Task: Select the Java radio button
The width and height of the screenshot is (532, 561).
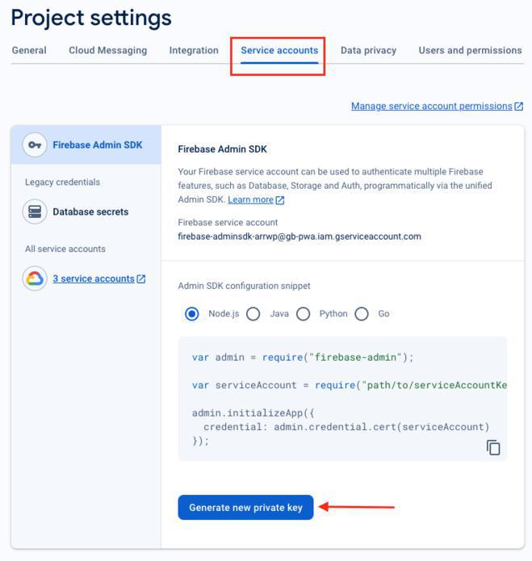Action: coord(253,314)
